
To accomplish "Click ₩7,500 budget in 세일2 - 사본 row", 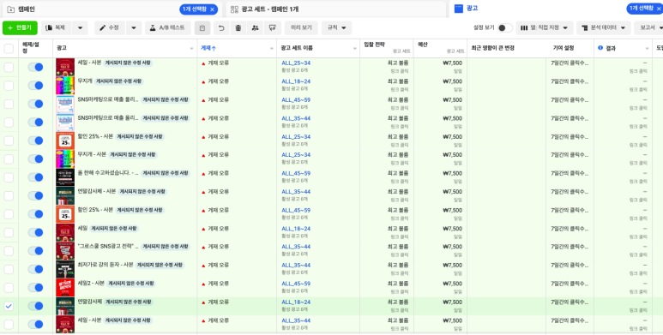I will tap(452, 284).
